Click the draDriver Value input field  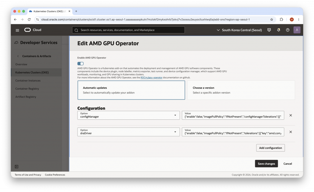coord(233,132)
